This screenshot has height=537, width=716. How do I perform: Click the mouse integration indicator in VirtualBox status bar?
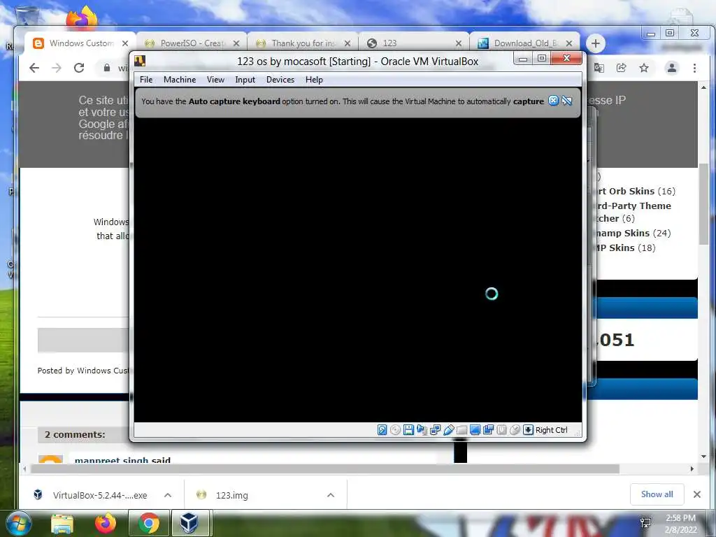tap(515, 430)
